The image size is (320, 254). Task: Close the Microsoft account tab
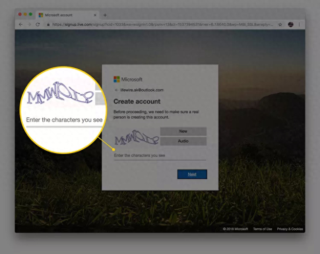95,15
